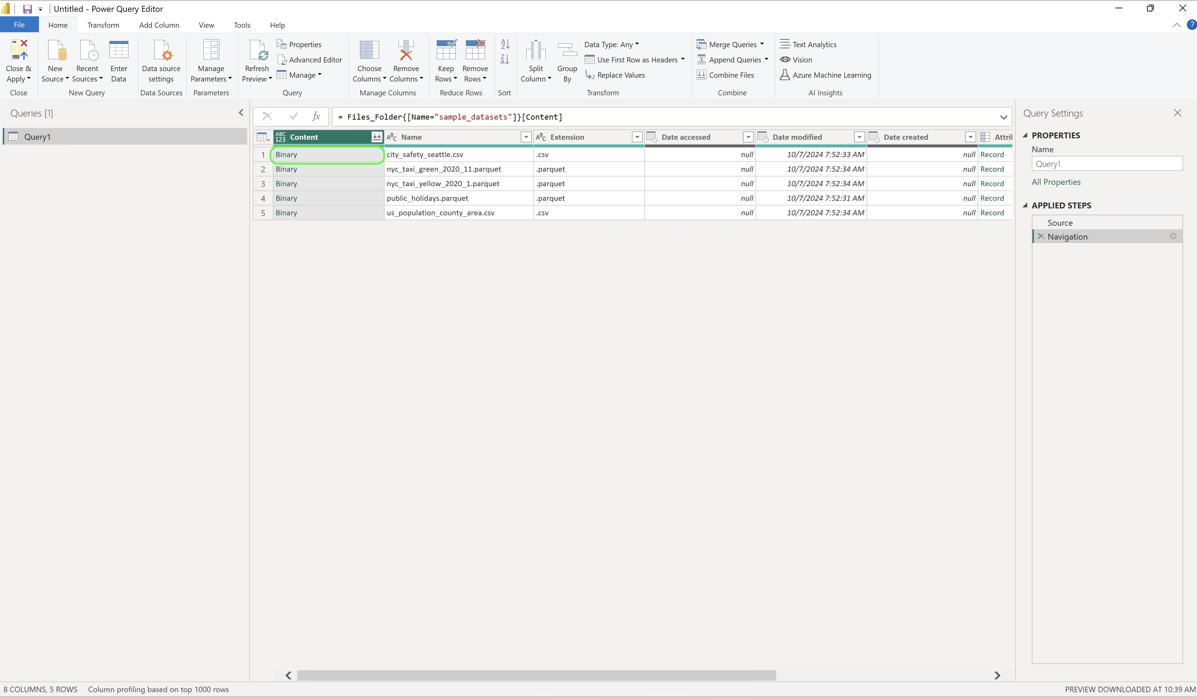
Task: Open the File menu
Action: pos(19,25)
